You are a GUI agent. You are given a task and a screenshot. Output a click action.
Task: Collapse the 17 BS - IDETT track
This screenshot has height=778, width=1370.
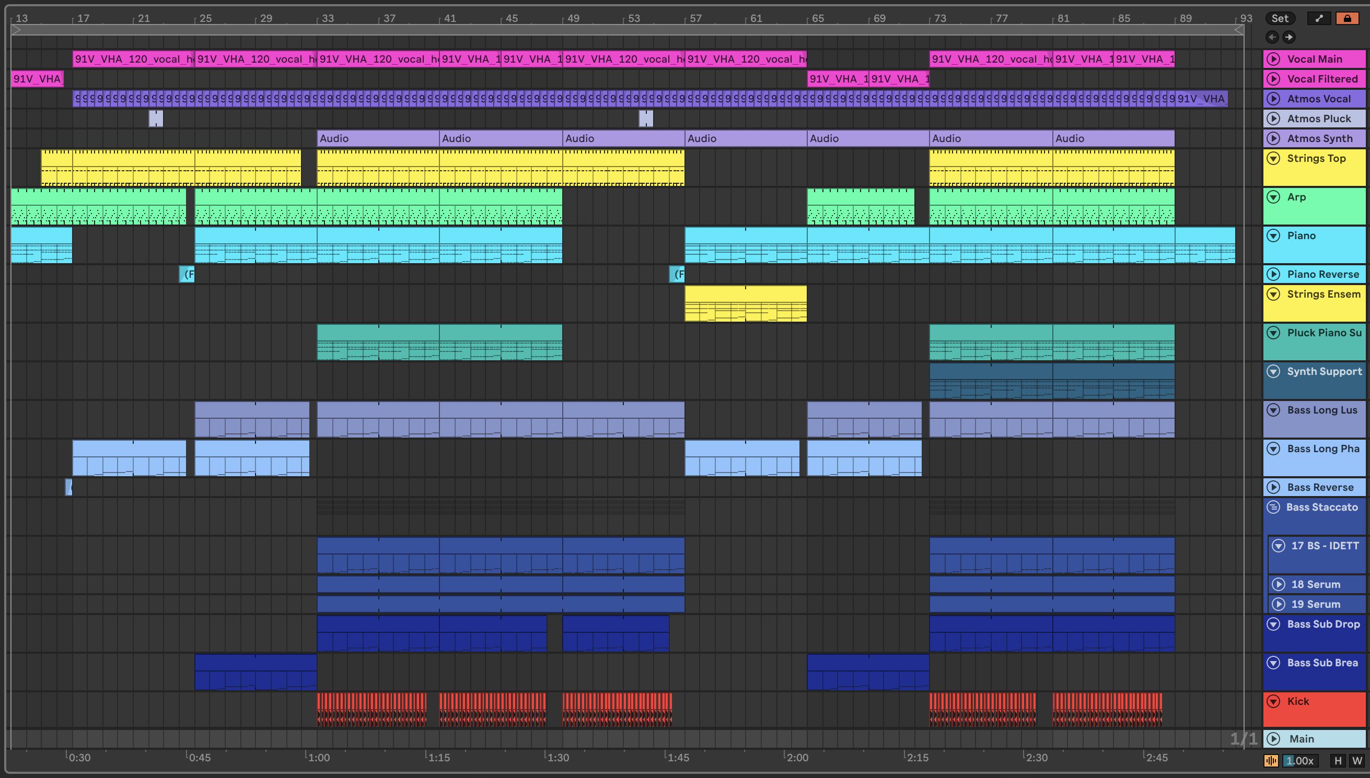pos(1279,546)
